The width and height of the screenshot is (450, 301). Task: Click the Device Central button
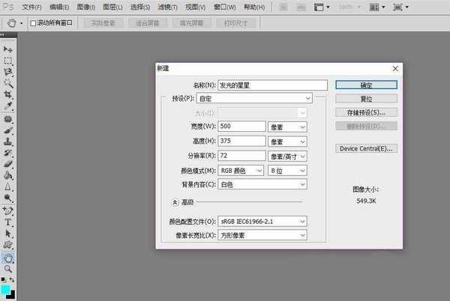click(x=365, y=148)
